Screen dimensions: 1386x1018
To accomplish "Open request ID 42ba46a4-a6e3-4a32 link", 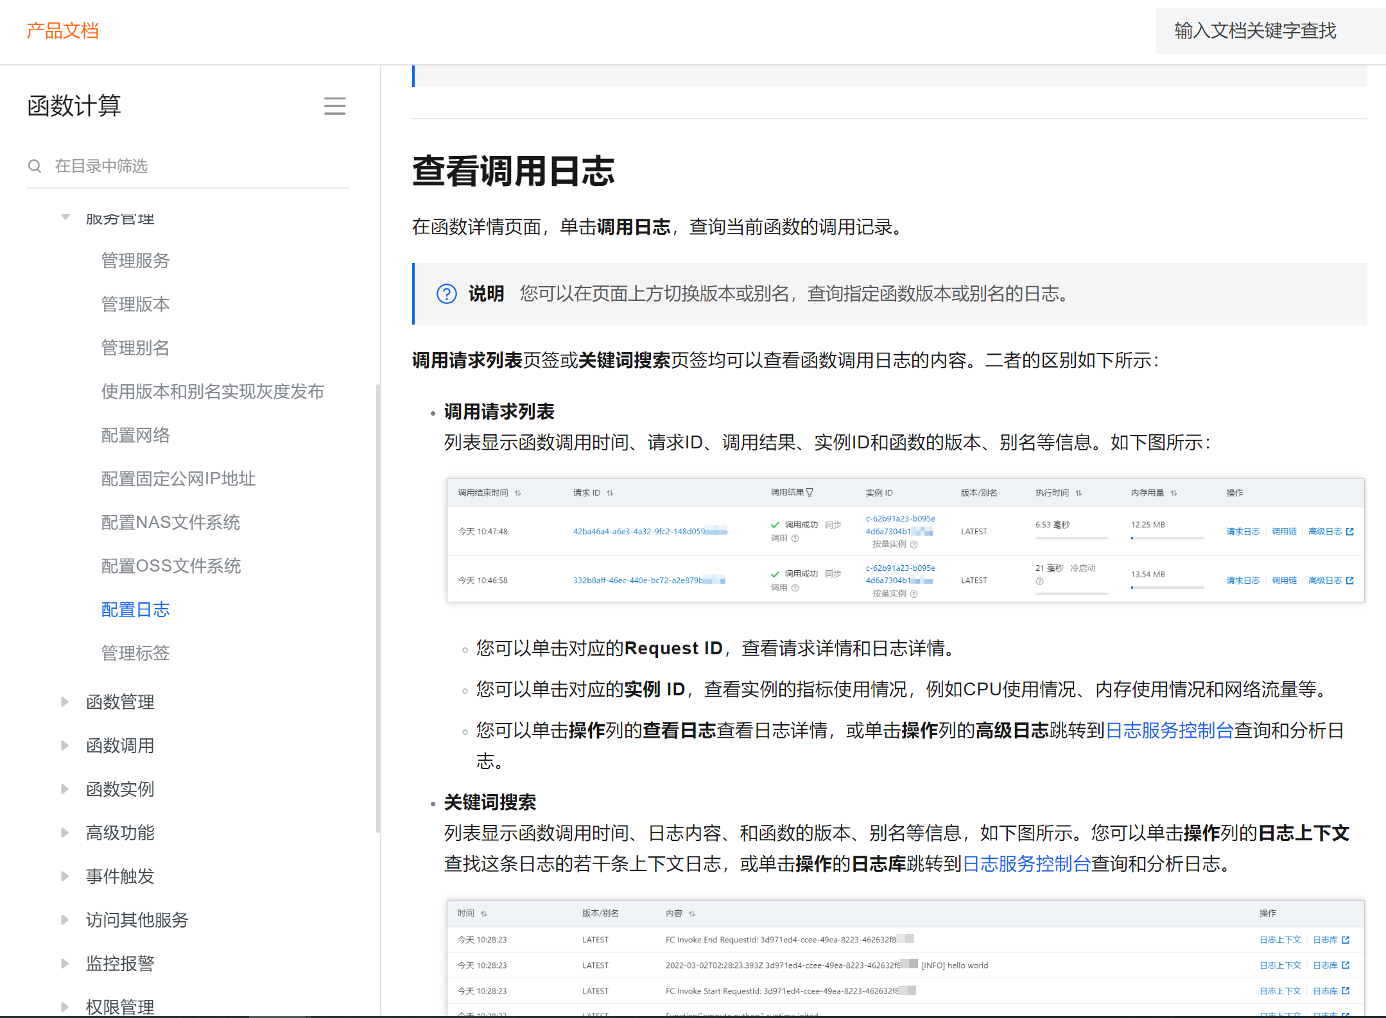I will [x=650, y=531].
